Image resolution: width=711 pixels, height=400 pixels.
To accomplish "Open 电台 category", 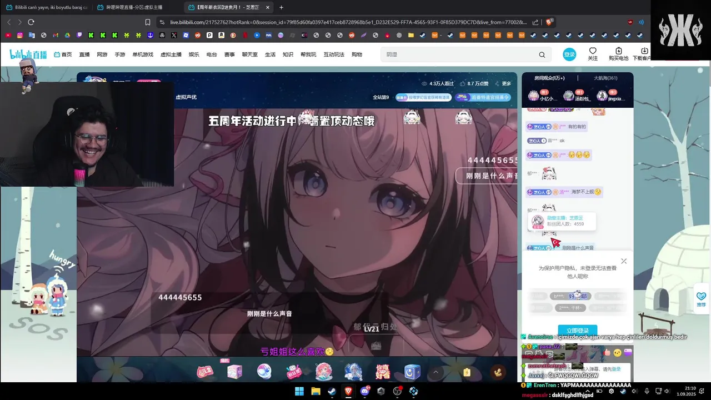I will point(212,54).
